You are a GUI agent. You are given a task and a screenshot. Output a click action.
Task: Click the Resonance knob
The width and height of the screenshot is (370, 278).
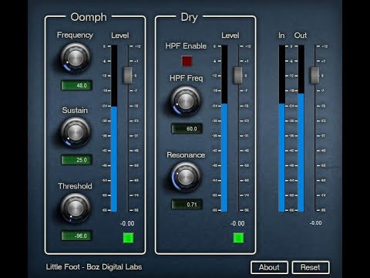(186, 177)
